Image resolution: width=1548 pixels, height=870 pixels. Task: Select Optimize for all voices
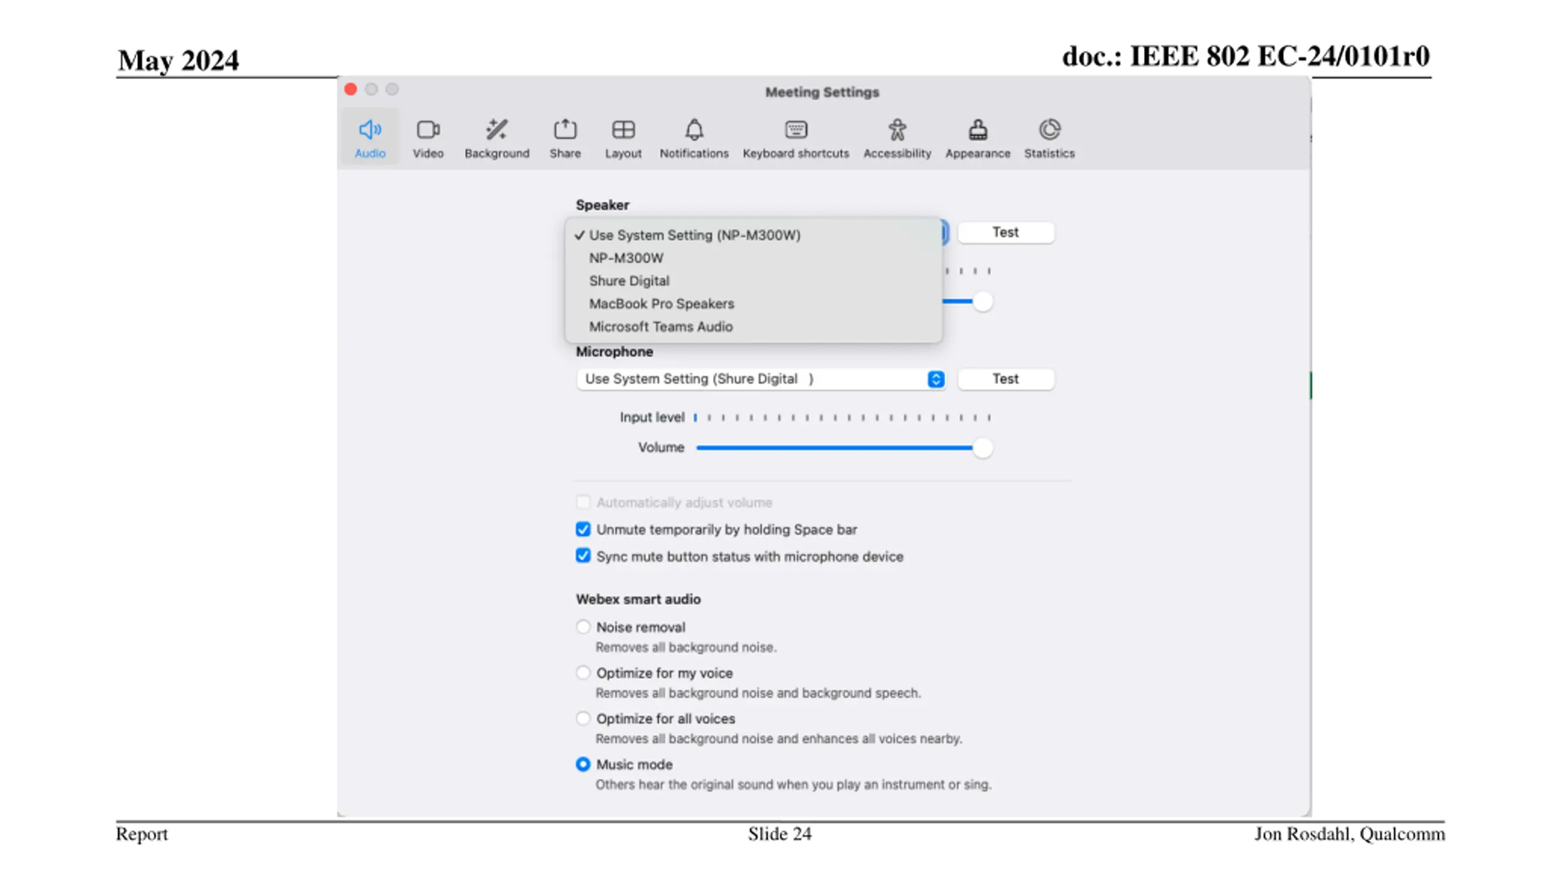point(582,718)
